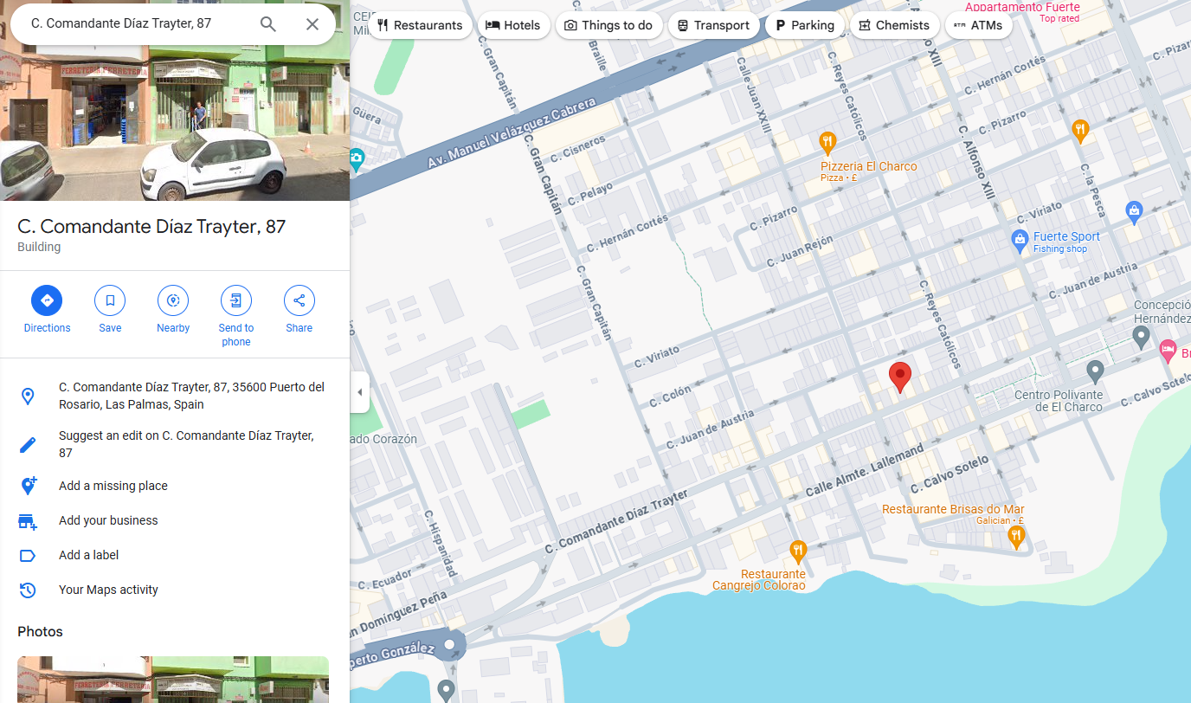Click the Fuerte Sport shop marker
This screenshot has width=1191, height=703.
[x=1020, y=239]
